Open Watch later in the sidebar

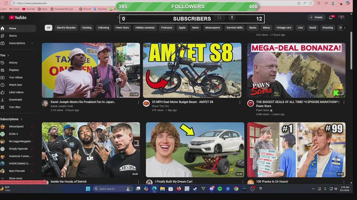(16, 85)
